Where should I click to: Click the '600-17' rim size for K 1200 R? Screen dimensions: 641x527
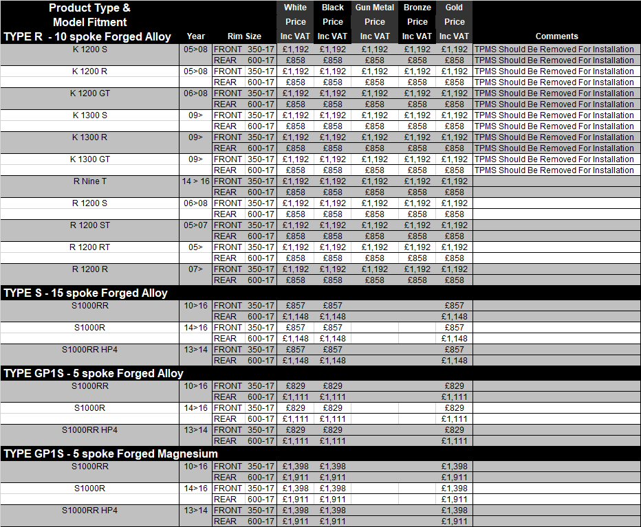261,82
